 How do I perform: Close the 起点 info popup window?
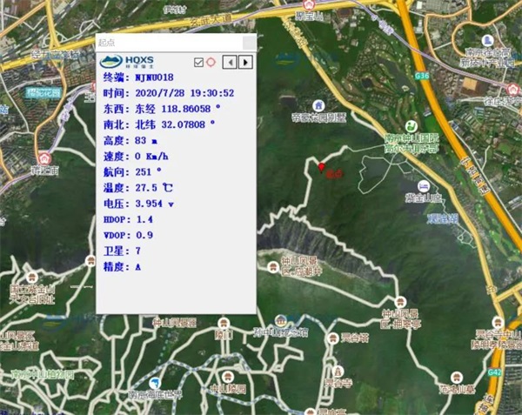(249, 43)
